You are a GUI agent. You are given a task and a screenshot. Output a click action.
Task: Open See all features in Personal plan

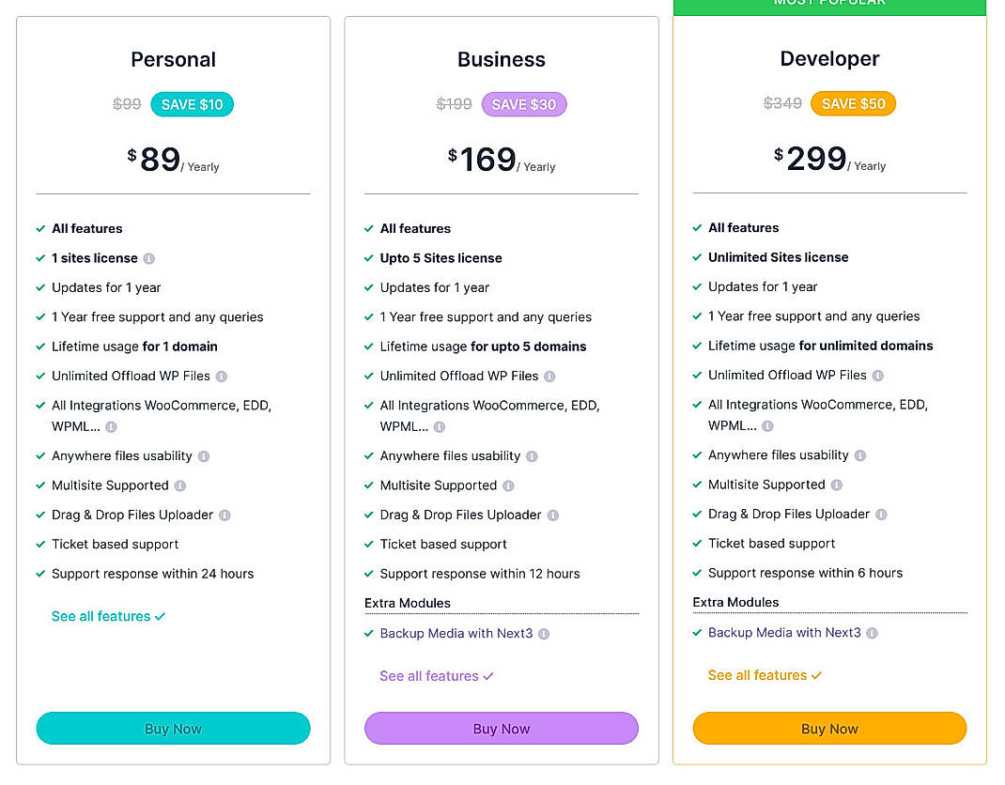click(x=108, y=616)
